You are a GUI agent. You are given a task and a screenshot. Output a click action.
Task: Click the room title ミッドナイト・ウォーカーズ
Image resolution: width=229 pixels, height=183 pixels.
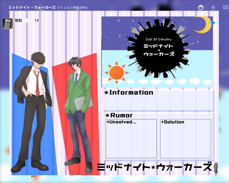32,7
